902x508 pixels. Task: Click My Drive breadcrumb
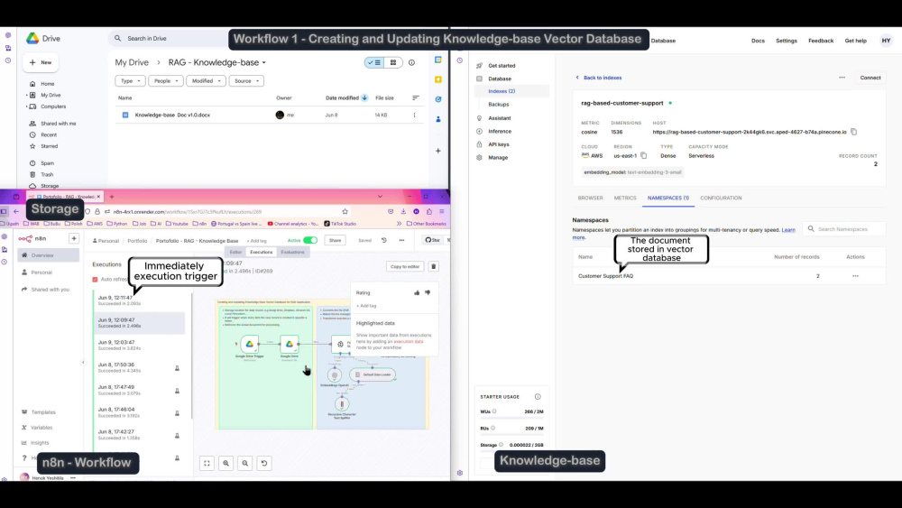132,62
